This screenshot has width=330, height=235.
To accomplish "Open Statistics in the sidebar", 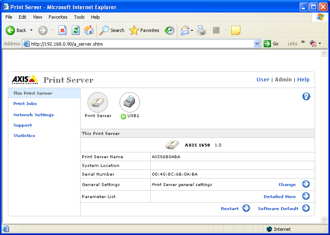I will (x=24, y=136).
